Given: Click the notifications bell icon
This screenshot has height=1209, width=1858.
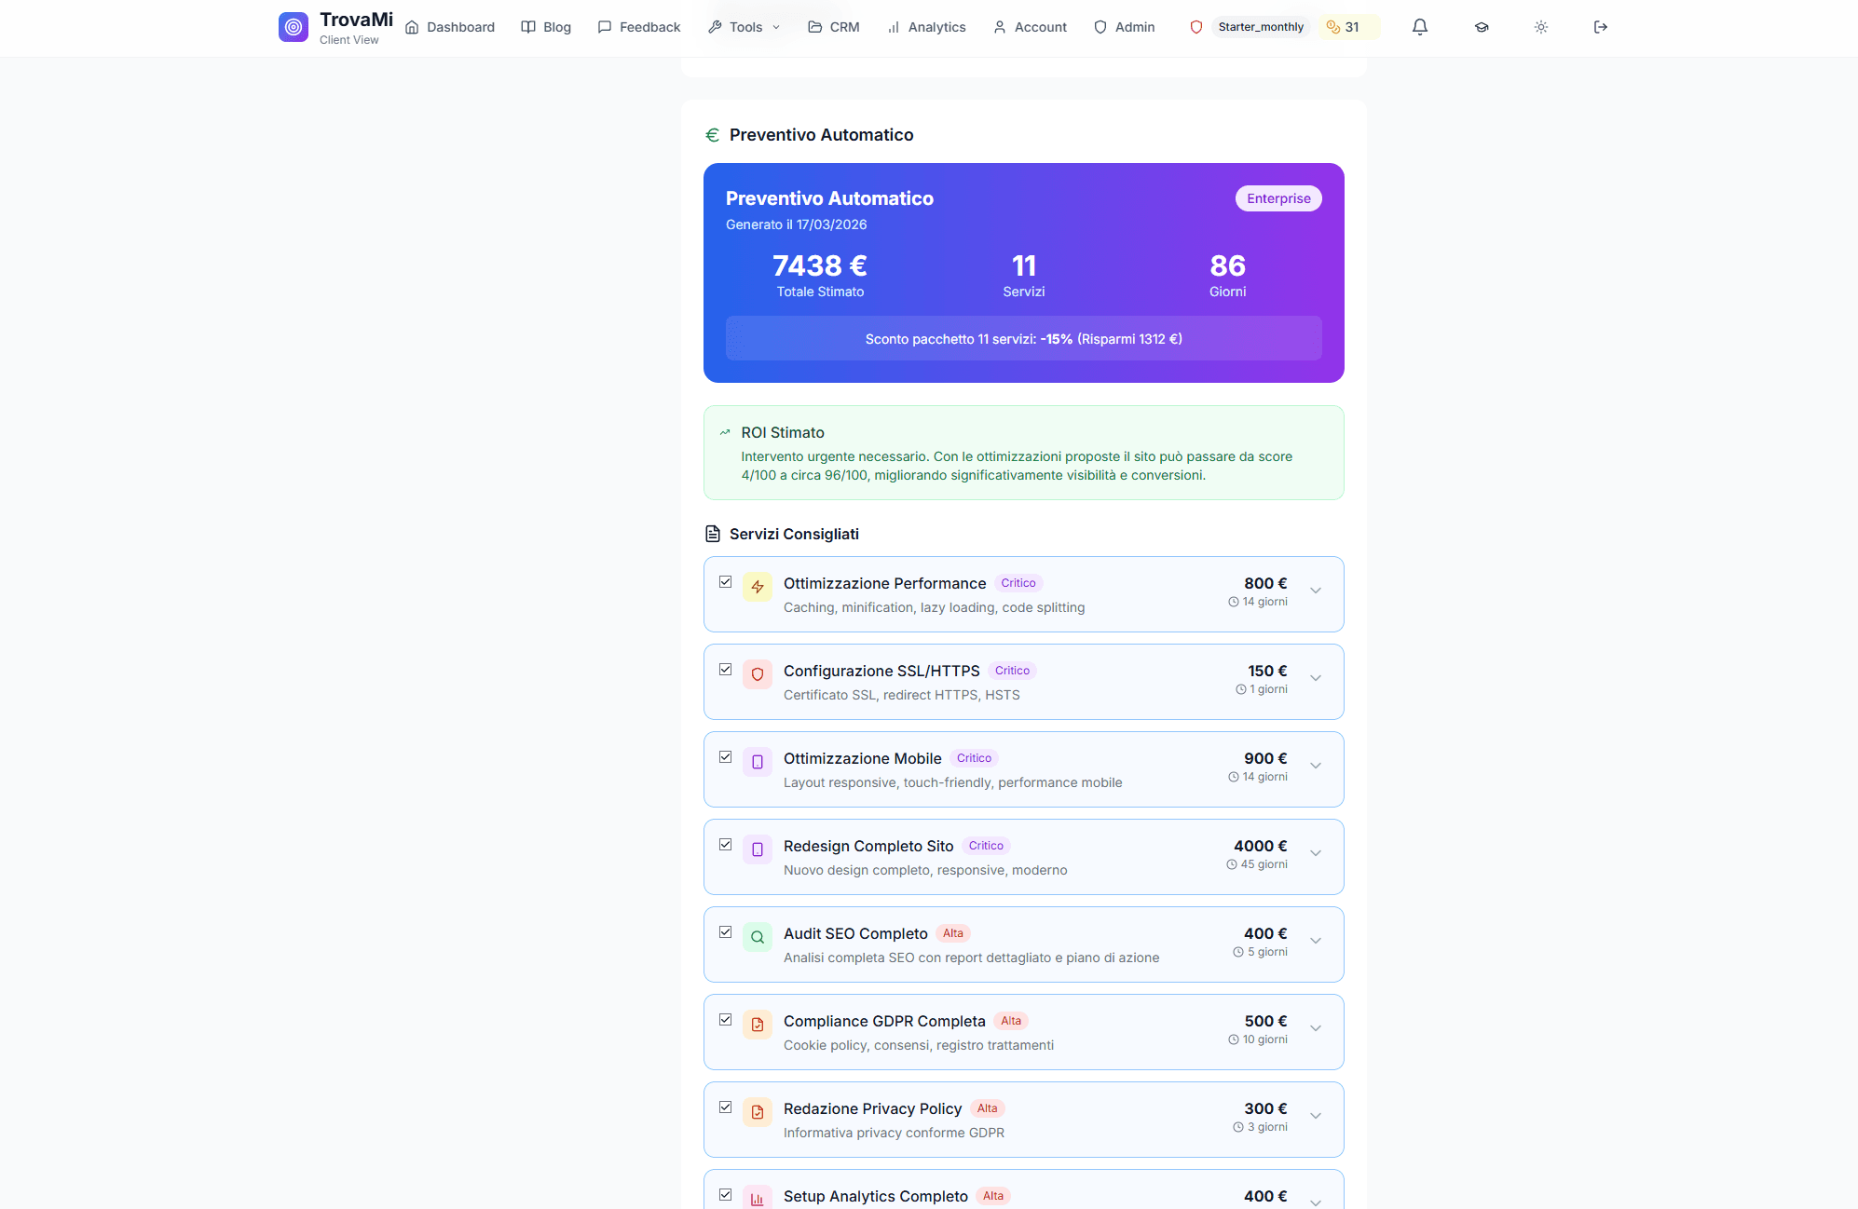Looking at the screenshot, I should (x=1419, y=27).
